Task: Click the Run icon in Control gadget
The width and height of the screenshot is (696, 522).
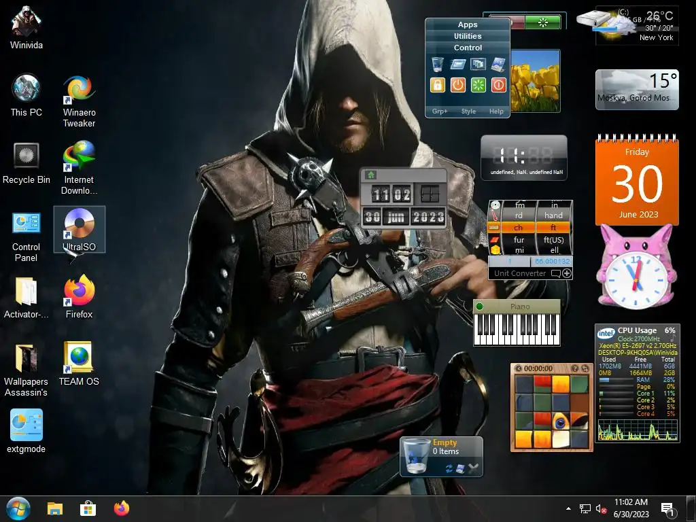Action: click(x=457, y=65)
